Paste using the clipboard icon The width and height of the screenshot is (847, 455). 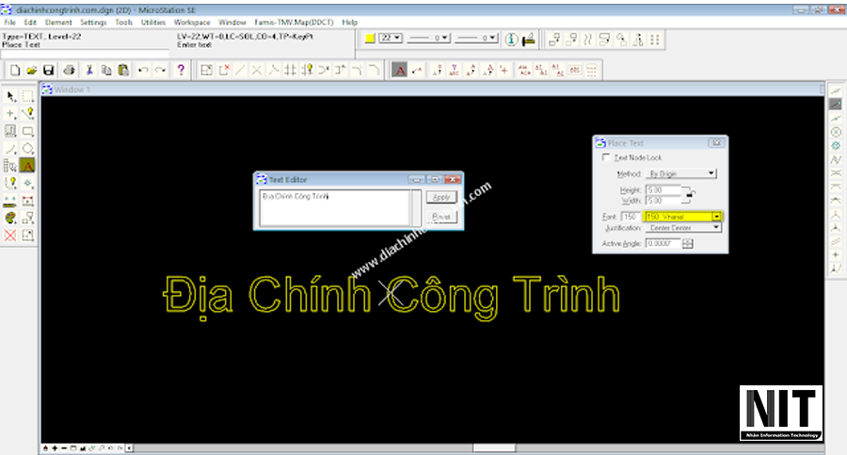pyautogui.click(x=123, y=70)
